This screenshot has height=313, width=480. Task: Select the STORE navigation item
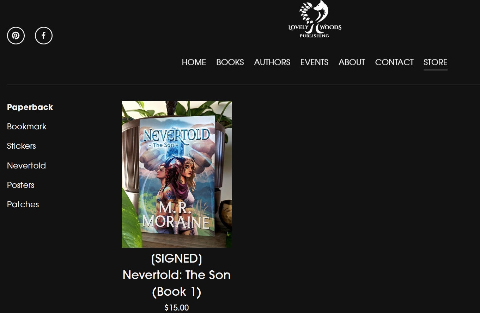click(436, 62)
